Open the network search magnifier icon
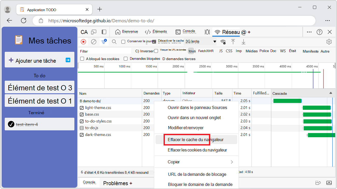 pos(114,42)
